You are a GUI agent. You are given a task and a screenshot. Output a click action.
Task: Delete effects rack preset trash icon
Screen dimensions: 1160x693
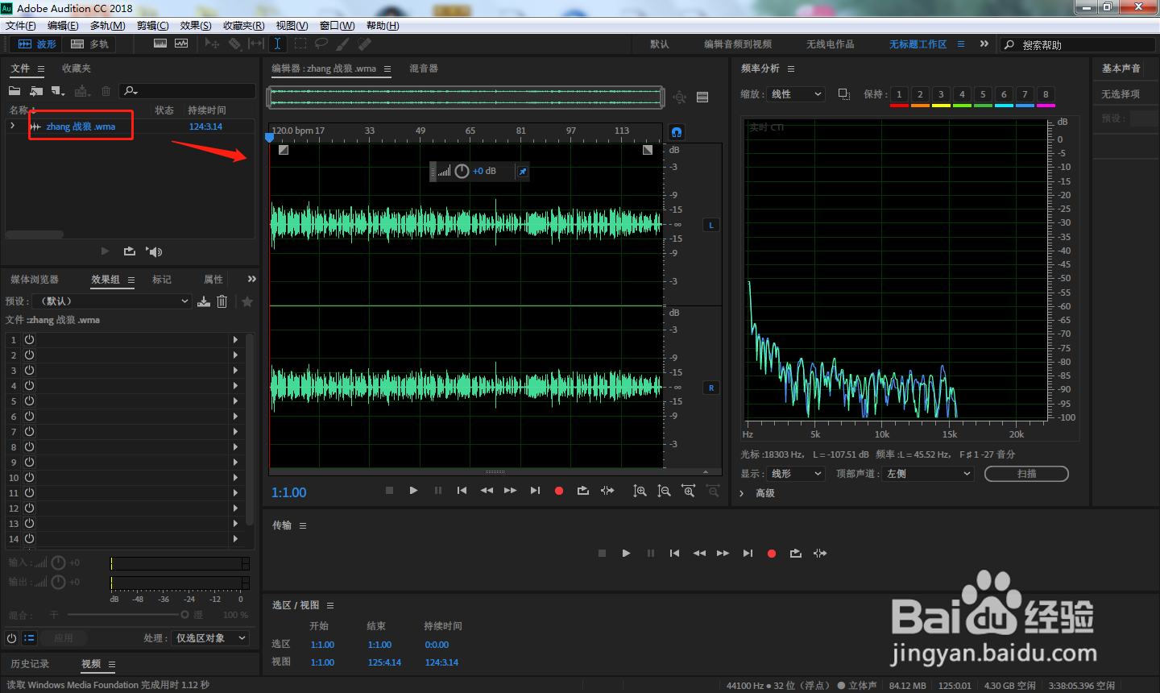[222, 301]
